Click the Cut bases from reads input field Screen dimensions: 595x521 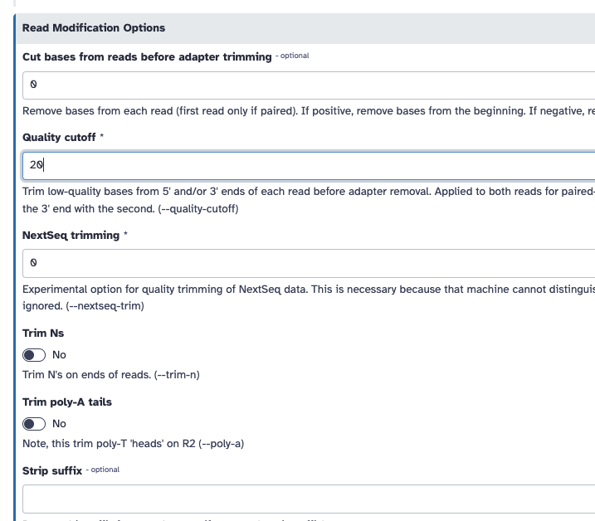[x=307, y=85]
